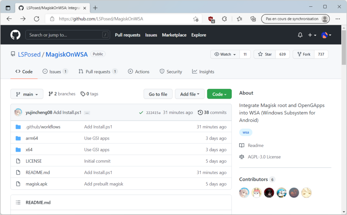Open the Edge favorites star-list icon
The image size is (347, 215).
pos(240,19)
